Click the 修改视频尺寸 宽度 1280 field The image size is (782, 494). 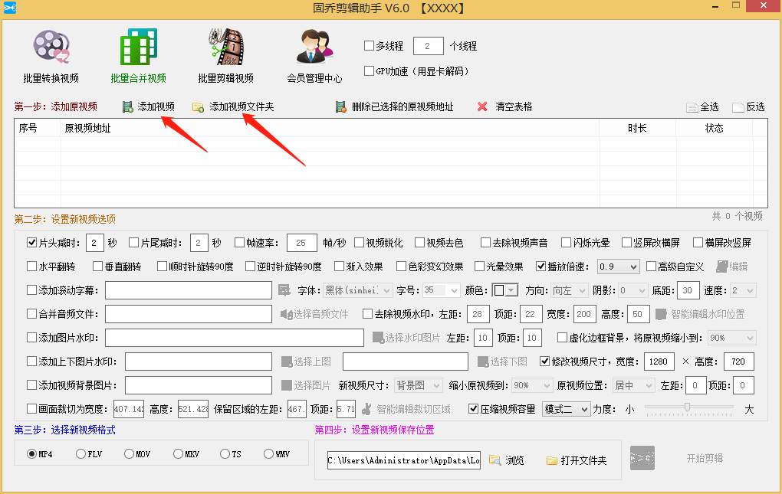point(659,362)
